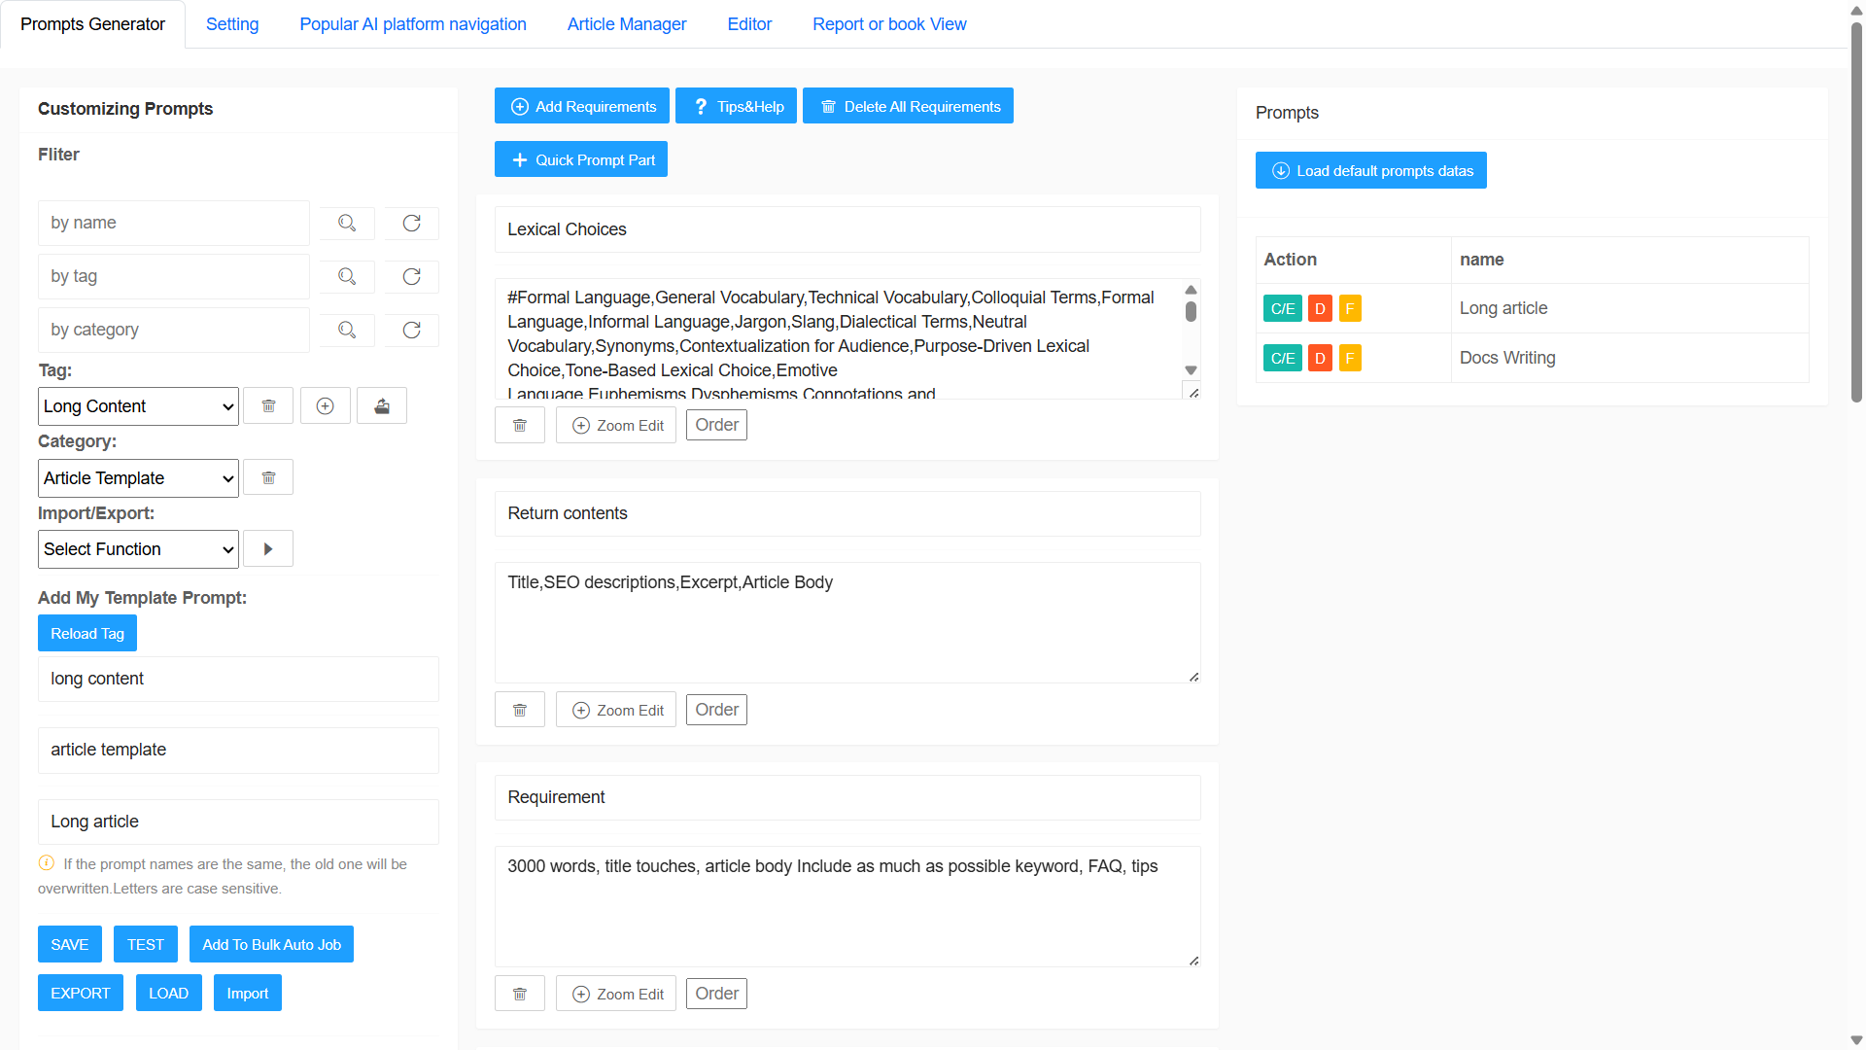Screen dimensions: 1866x1050
Task: Delete selected tag with trash icon
Action: 268,405
